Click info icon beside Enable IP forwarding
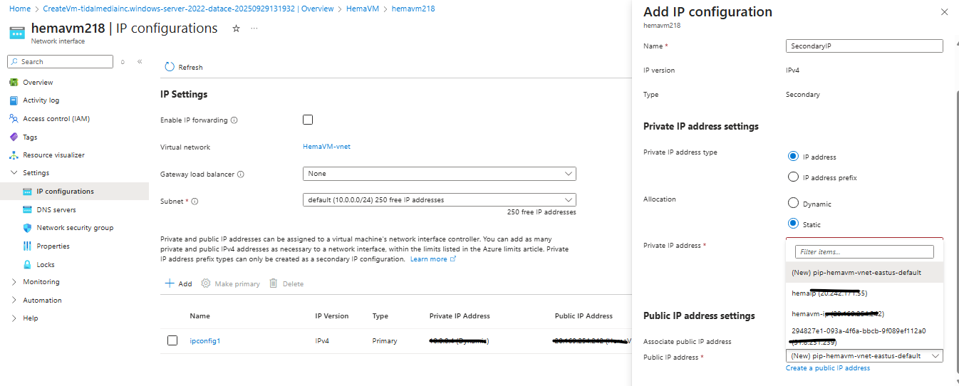The image size is (959, 386). (x=234, y=120)
